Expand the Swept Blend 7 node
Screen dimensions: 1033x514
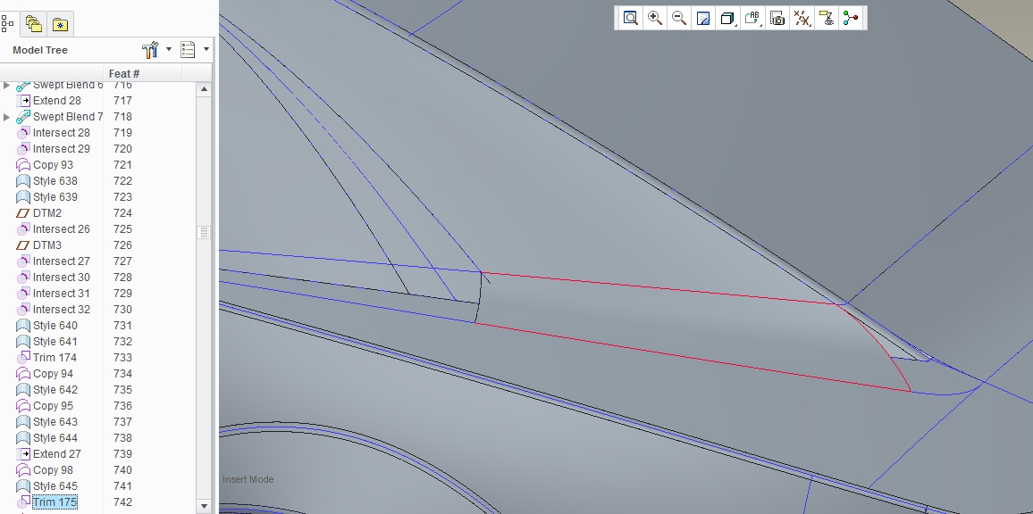coord(7,117)
